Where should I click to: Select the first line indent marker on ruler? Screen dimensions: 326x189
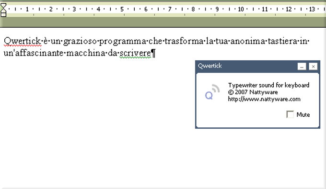click(3, 5)
